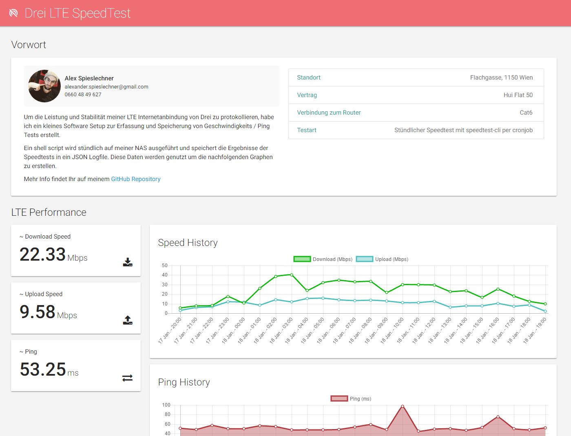Viewport: 571px width, 436px height.
Task: Click email alexander.spieslechner@gmail.com
Action: [106, 86]
